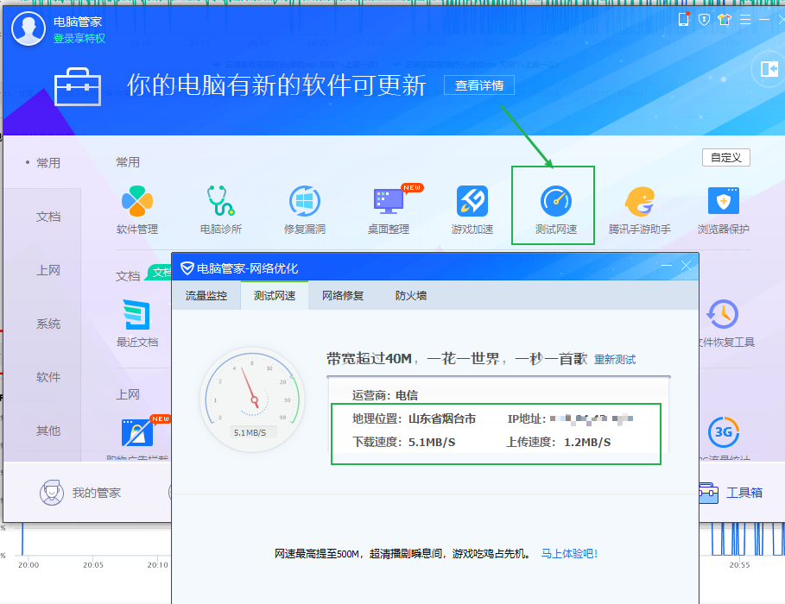Close the 网络优化 dialog

point(686,266)
